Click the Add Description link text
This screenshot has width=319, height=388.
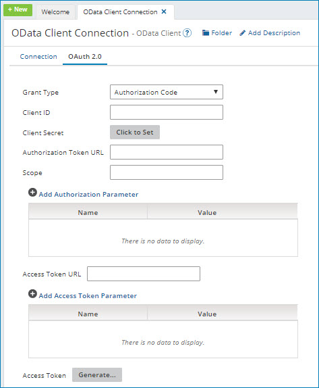coord(274,33)
